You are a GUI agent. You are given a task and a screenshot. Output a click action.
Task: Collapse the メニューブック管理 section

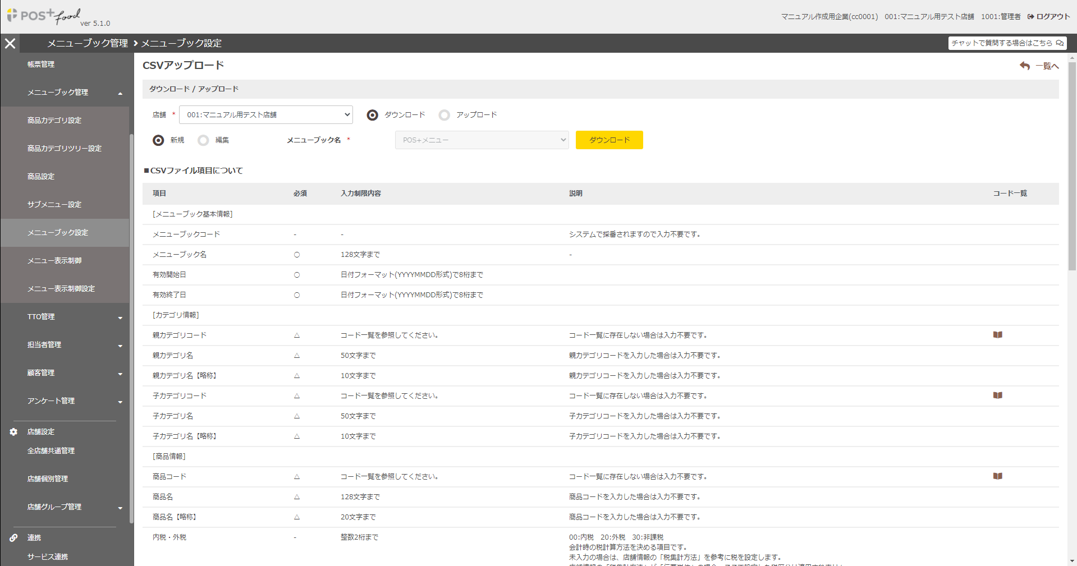click(120, 94)
